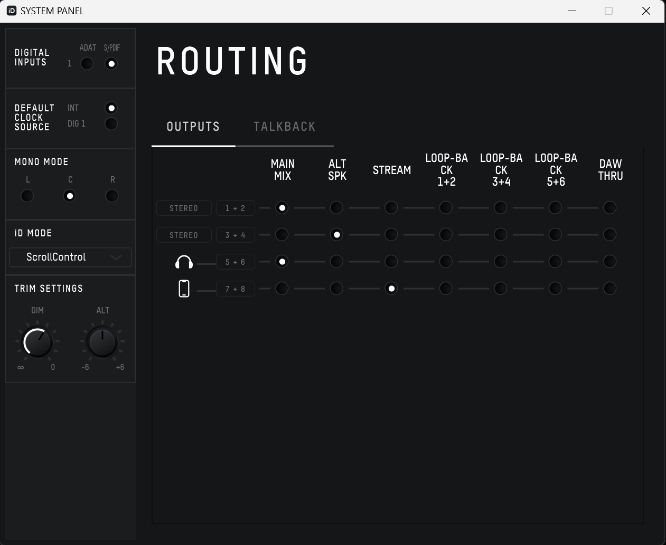The width and height of the screenshot is (666, 545).
Task: Route Main Mix to outputs 1 + 2
Action: 282,208
